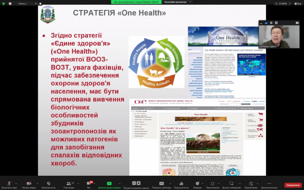Click green Демонстрация экрана share icon
This screenshot has height=190, width=304.
click(109, 183)
